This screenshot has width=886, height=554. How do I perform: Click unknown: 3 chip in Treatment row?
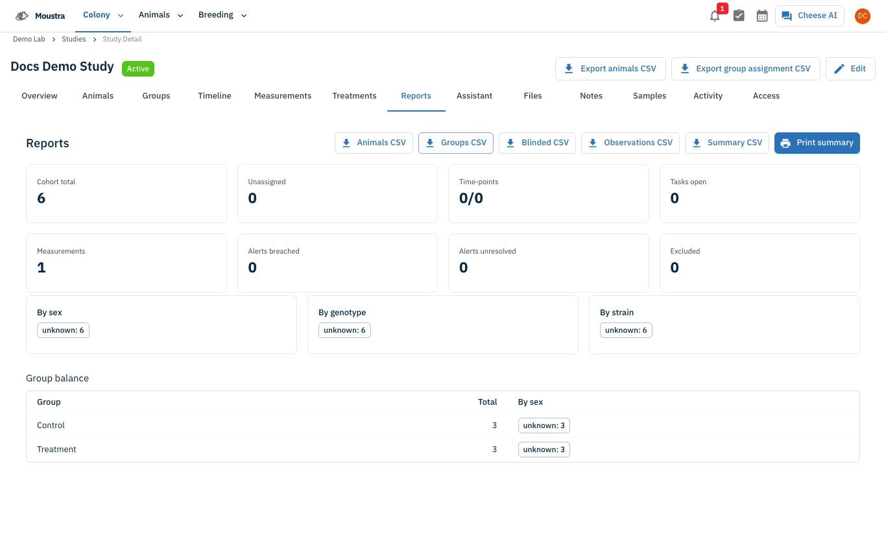point(544,450)
